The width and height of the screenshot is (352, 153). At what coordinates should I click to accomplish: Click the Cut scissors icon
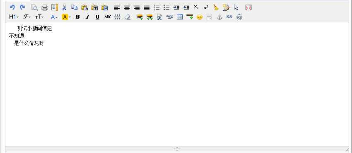[x=65, y=7]
